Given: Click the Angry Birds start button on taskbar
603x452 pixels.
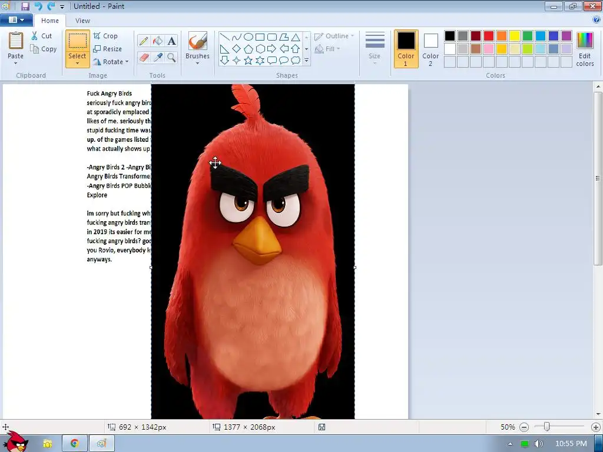Looking at the screenshot, I should 15,441.
